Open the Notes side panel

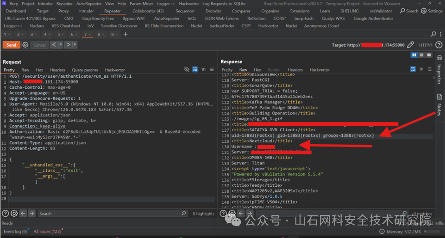(x=439, y=104)
